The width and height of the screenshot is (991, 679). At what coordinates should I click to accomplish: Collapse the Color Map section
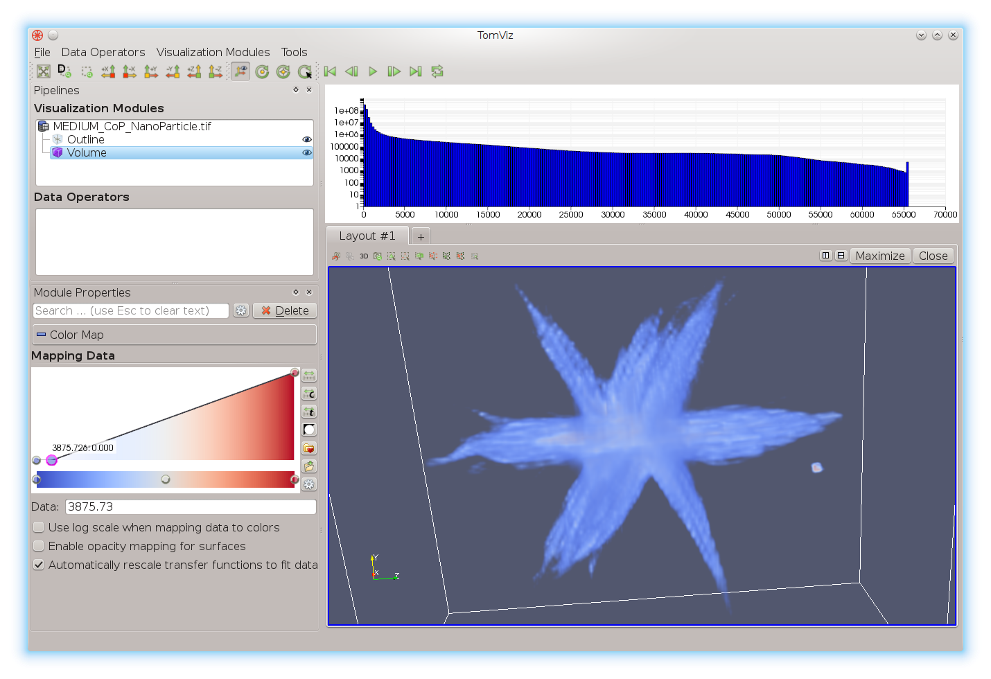click(41, 335)
